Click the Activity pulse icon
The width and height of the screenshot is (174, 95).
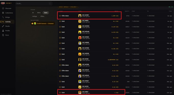[x=3, y=22]
